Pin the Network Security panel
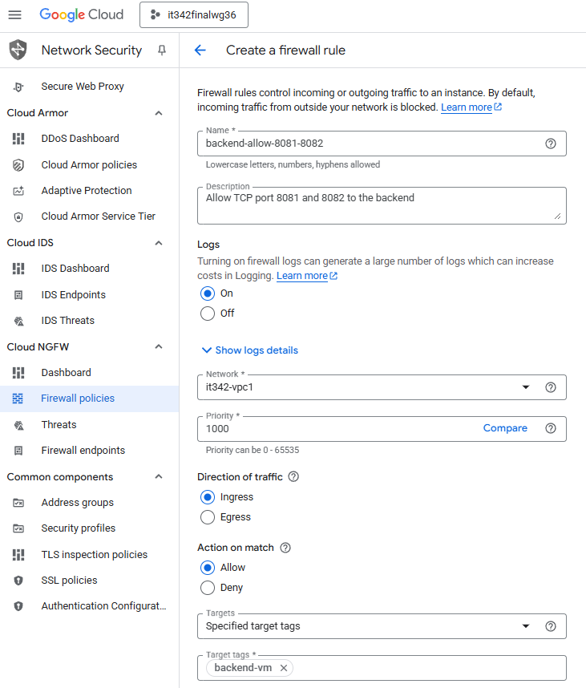Viewport: 586px width, 688px height. [x=162, y=51]
